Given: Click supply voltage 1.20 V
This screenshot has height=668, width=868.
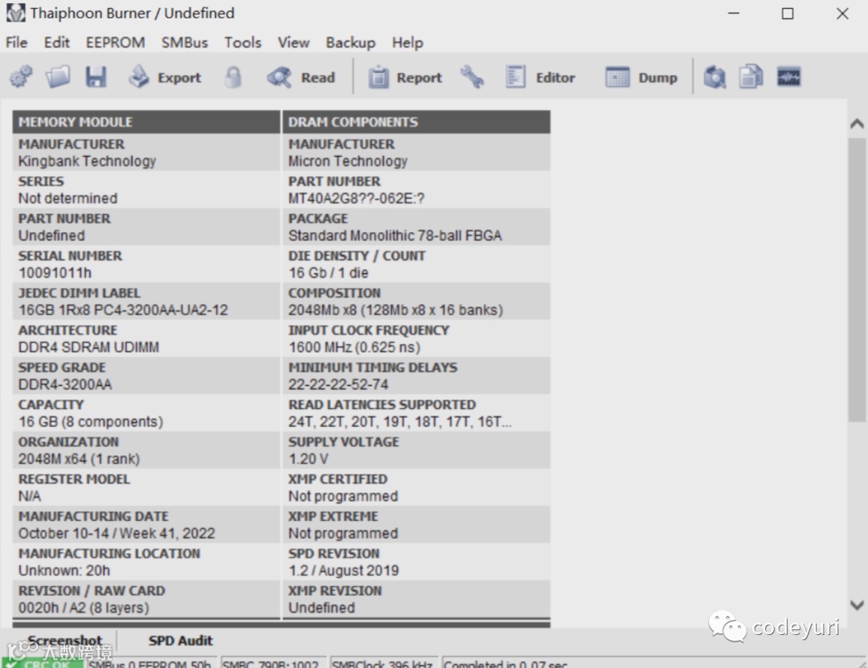Looking at the screenshot, I should coord(309,459).
